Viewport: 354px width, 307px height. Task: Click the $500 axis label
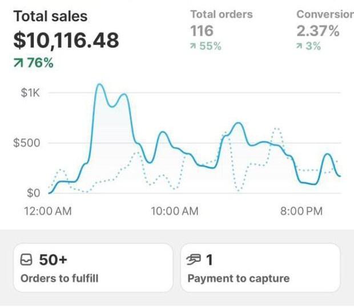(x=27, y=143)
